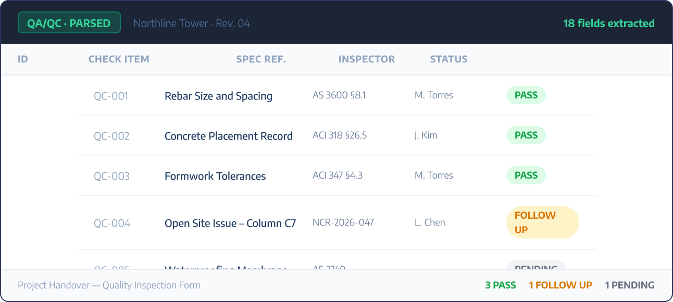Click the 1 PENDING footer summary
The width and height of the screenshot is (673, 302).
(x=630, y=285)
